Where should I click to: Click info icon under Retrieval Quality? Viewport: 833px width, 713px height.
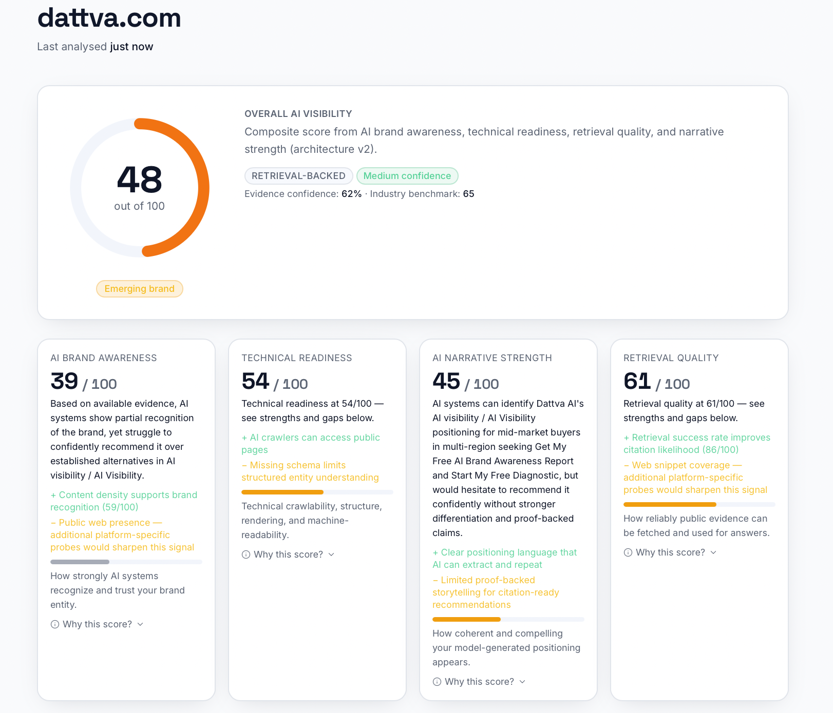tap(628, 552)
